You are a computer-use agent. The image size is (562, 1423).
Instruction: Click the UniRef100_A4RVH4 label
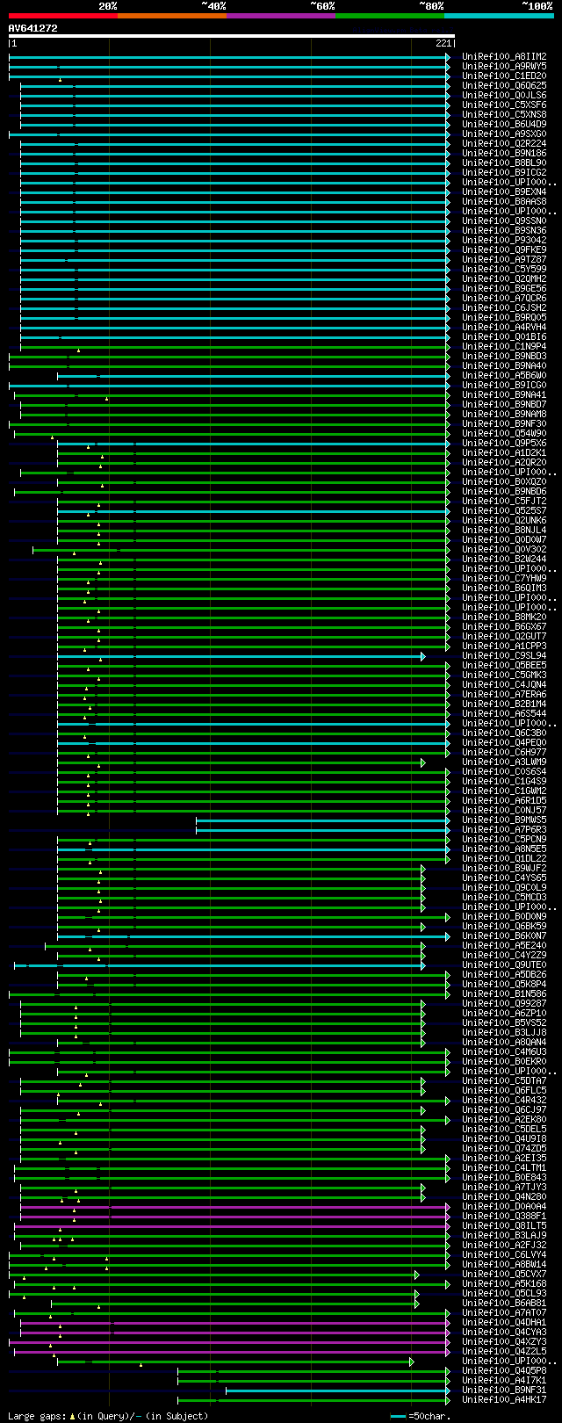pos(504,327)
